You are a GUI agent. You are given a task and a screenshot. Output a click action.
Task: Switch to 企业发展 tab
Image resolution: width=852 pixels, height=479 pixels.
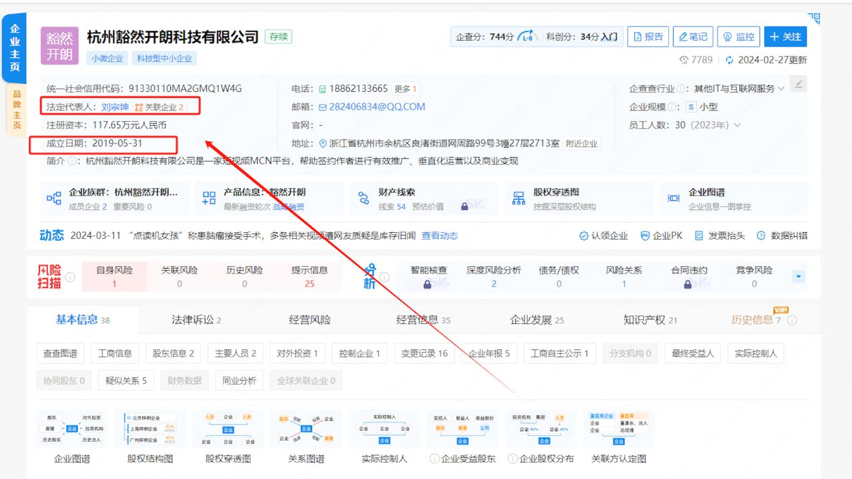[x=536, y=320]
